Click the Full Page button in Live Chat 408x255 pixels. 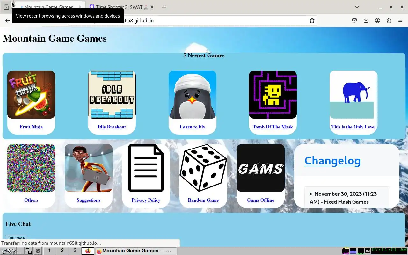16,238
